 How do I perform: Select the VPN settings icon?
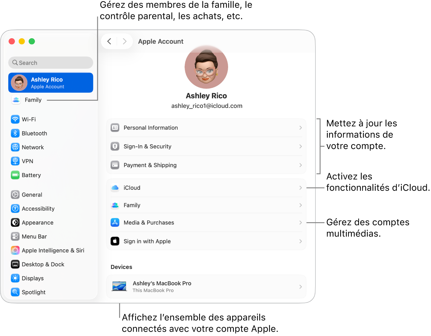(15, 161)
